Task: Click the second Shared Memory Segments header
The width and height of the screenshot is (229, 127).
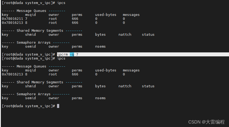Action: click(x=40, y=82)
